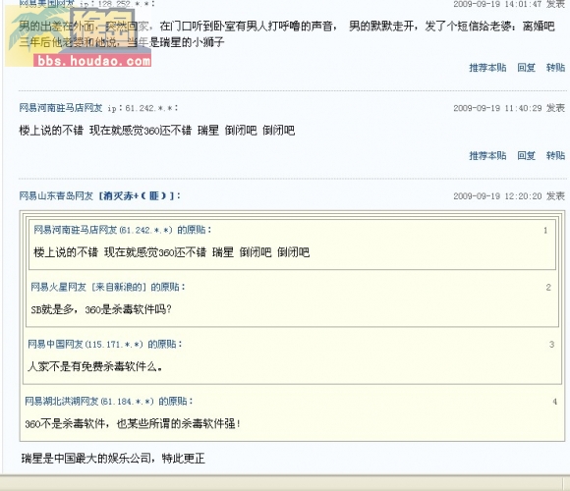The image size is (570, 491).
Task: Repost the first post with 转贴
Action: coord(555,68)
